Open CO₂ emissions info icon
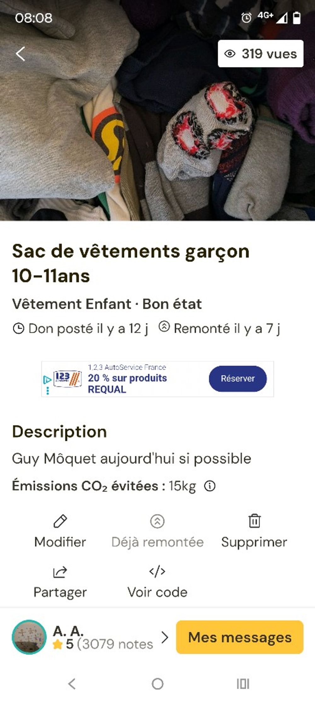 click(x=210, y=486)
